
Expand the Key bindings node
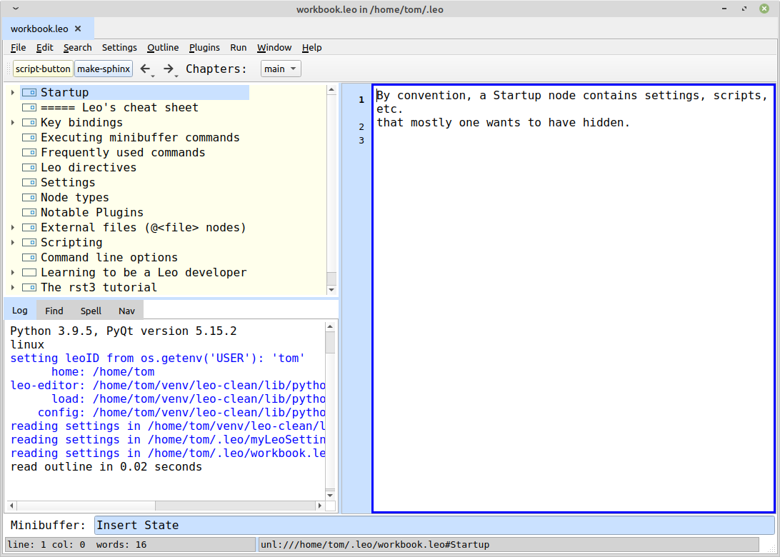(13, 123)
